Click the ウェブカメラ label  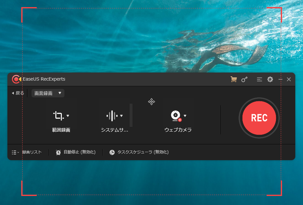(x=178, y=130)
